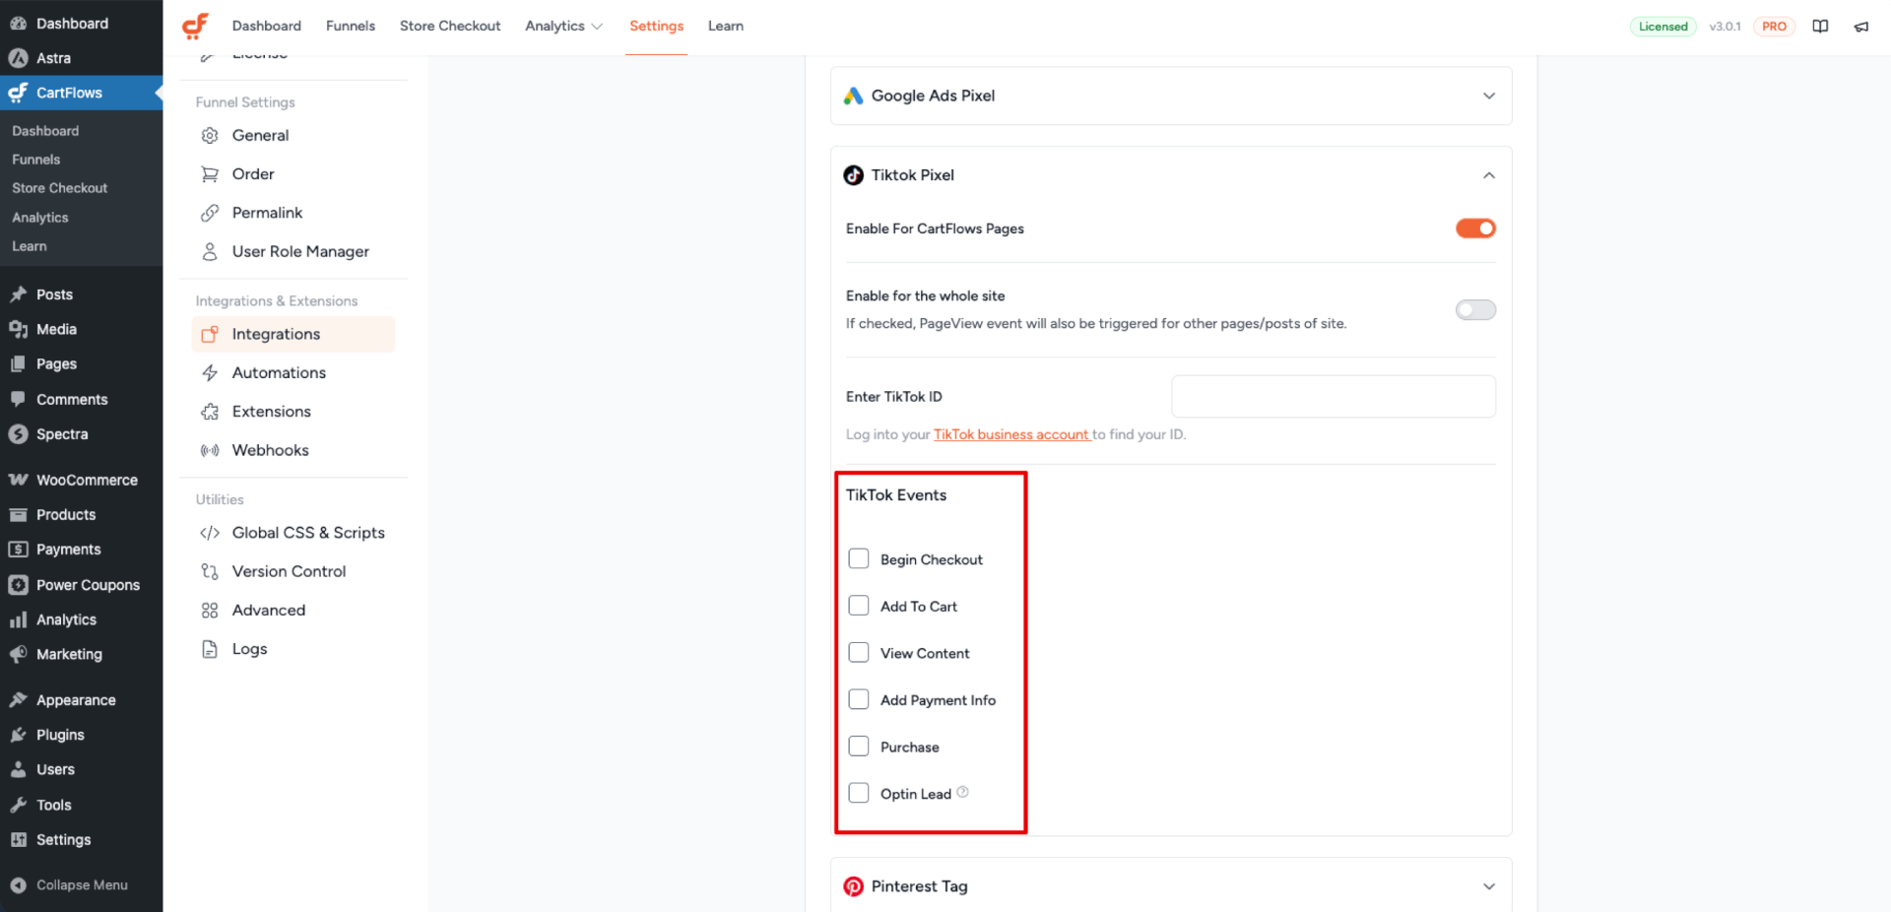The width and height of the screenshot is (1891, 912).
Task: Open the knowledge base book icon
Action: (x=1820, y=27)
